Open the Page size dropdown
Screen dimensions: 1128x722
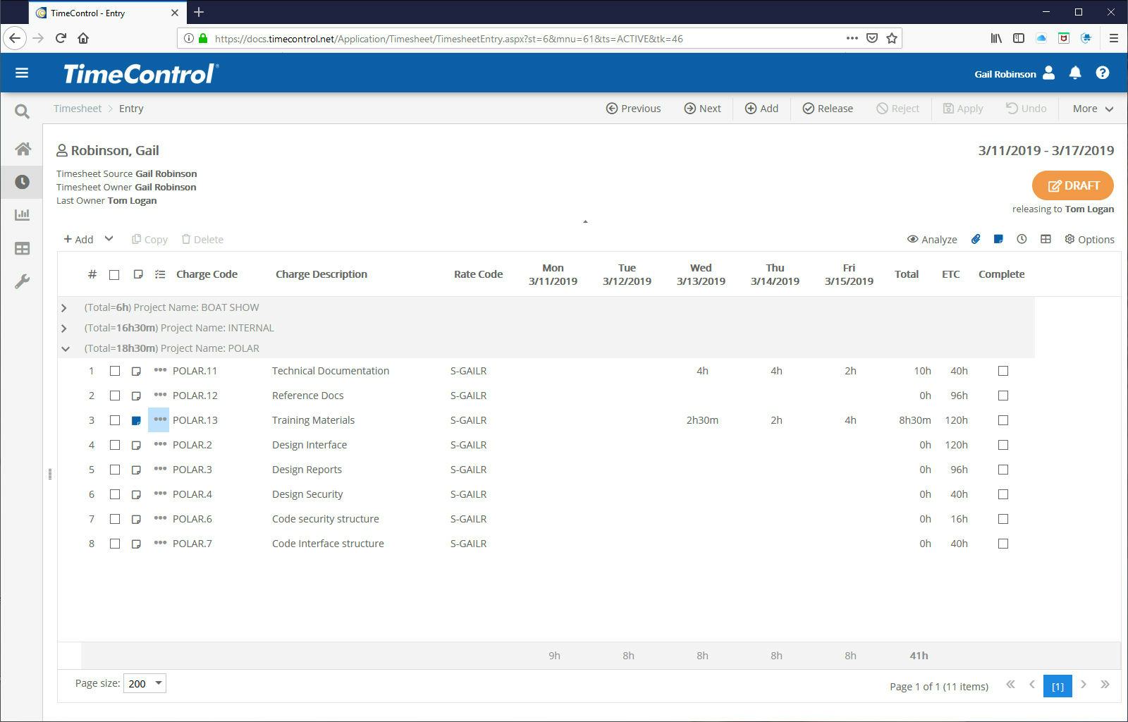(145, 683)
